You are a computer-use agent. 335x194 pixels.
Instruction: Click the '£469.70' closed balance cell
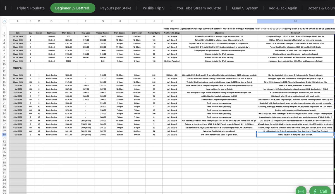[x=103, y=135]
